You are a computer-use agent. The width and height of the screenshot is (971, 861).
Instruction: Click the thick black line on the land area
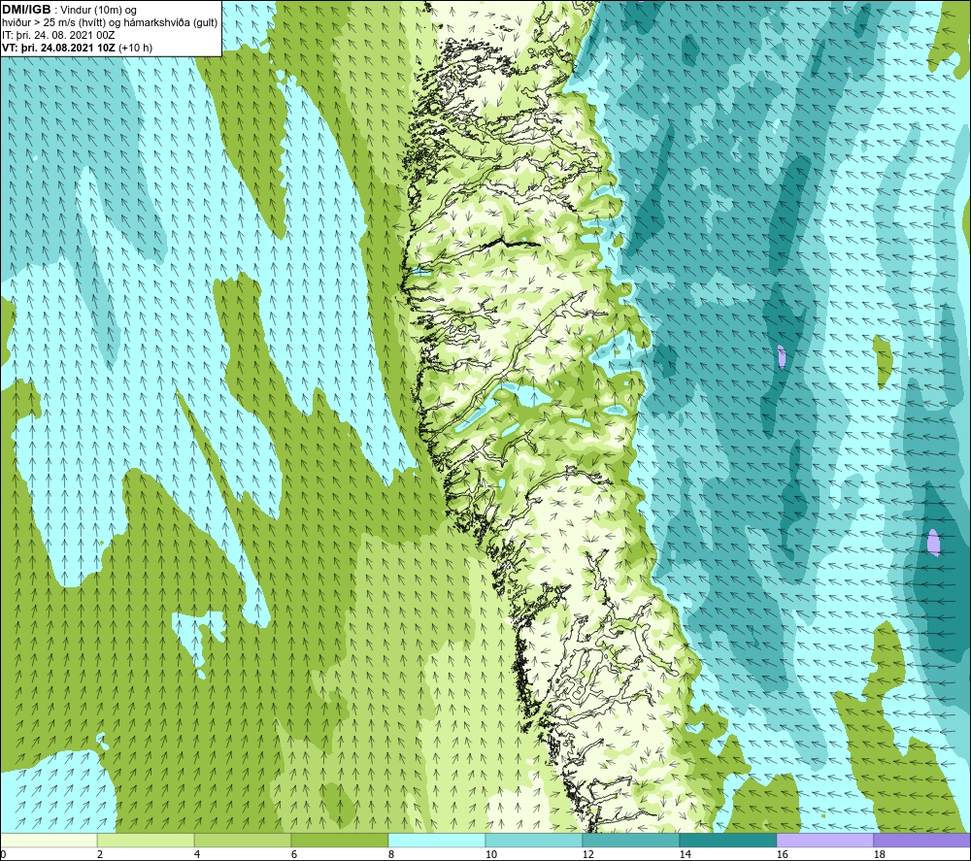click(x=511, y=244)
